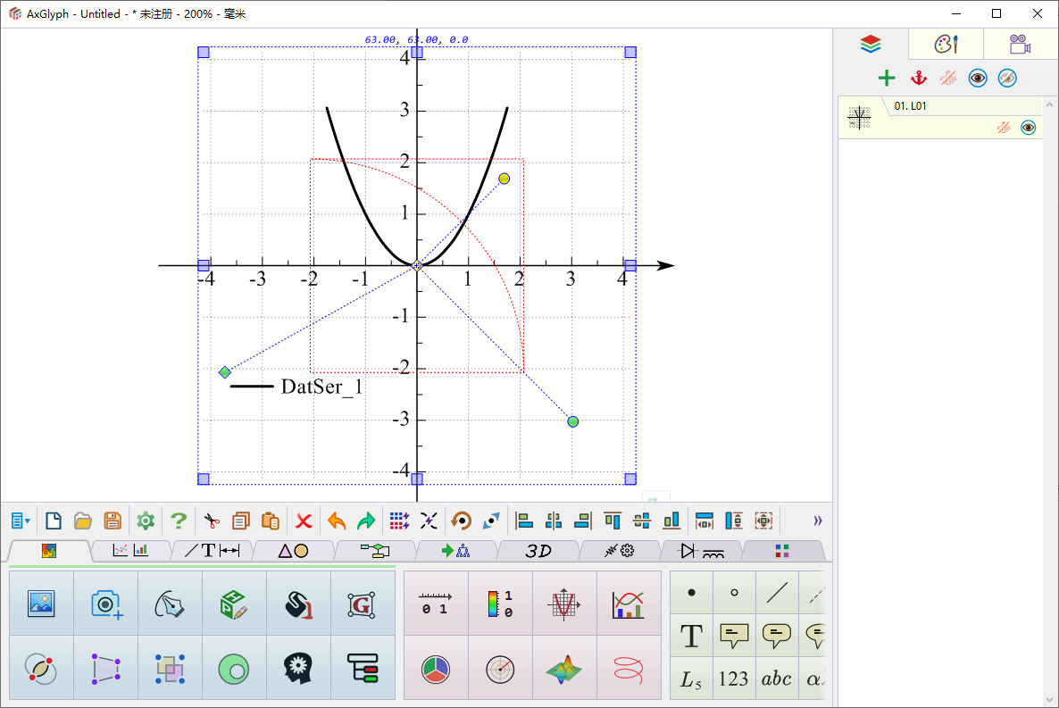Click the radar polar chart tool

pyautogui.click(x=500, y=667)
